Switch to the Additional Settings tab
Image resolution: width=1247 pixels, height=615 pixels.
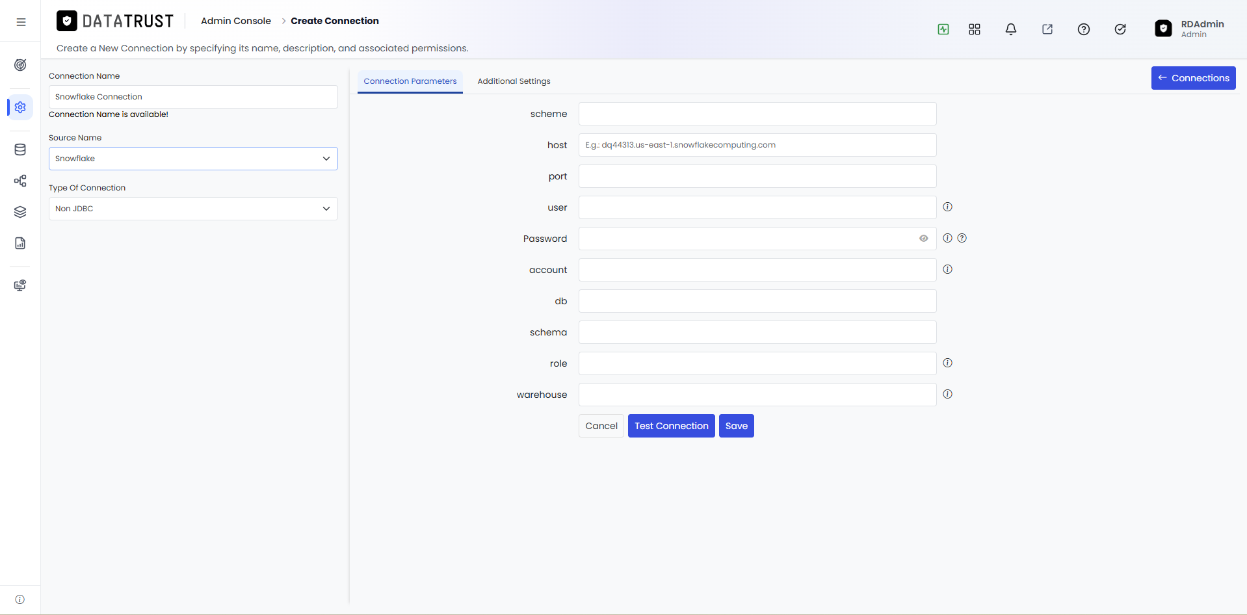pyautogui.click(x=514, y=81)
